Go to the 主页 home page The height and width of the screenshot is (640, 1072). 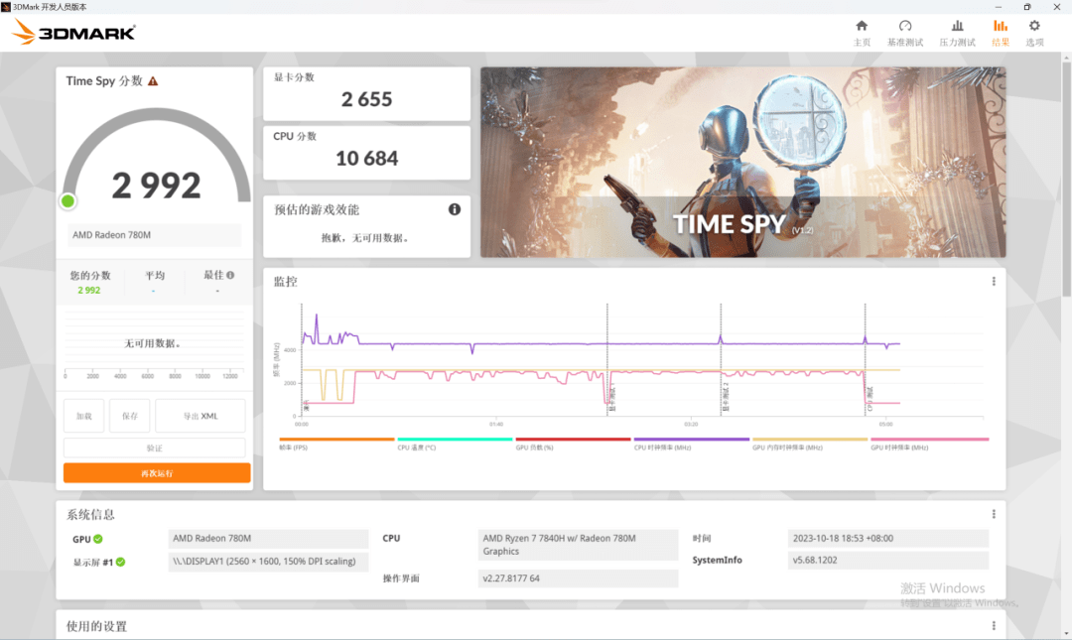tap(862, 33)
